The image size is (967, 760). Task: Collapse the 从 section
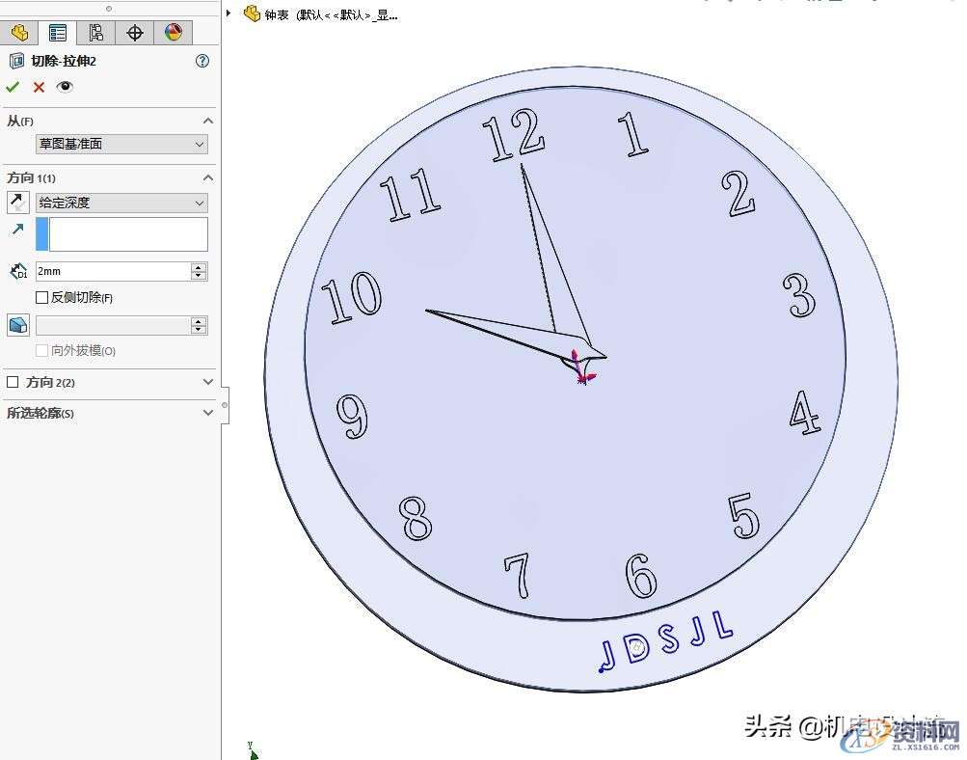pos(207,121)
